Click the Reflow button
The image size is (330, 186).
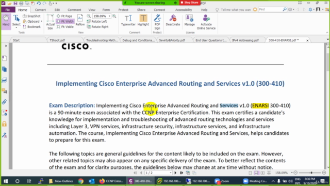point(80,21)
